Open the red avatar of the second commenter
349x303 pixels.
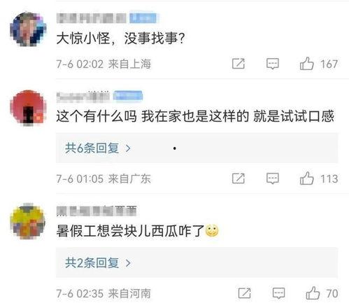(x=28, y=108)
